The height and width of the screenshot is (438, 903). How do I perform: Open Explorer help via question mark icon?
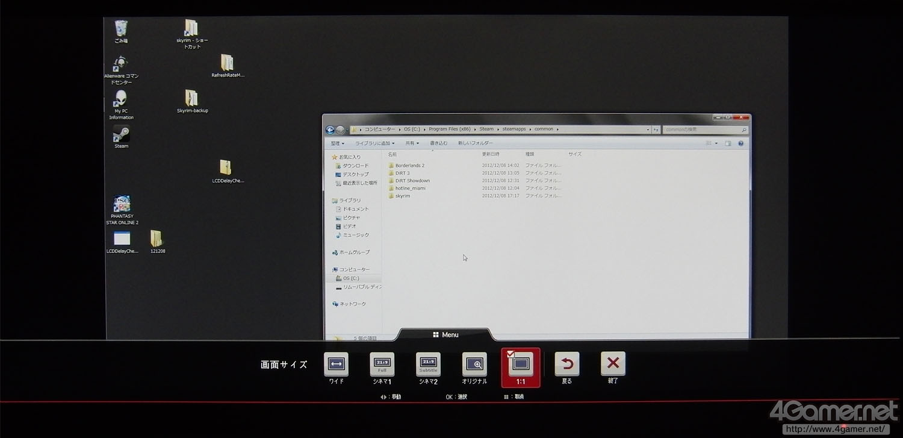click(x=740, y=143)
